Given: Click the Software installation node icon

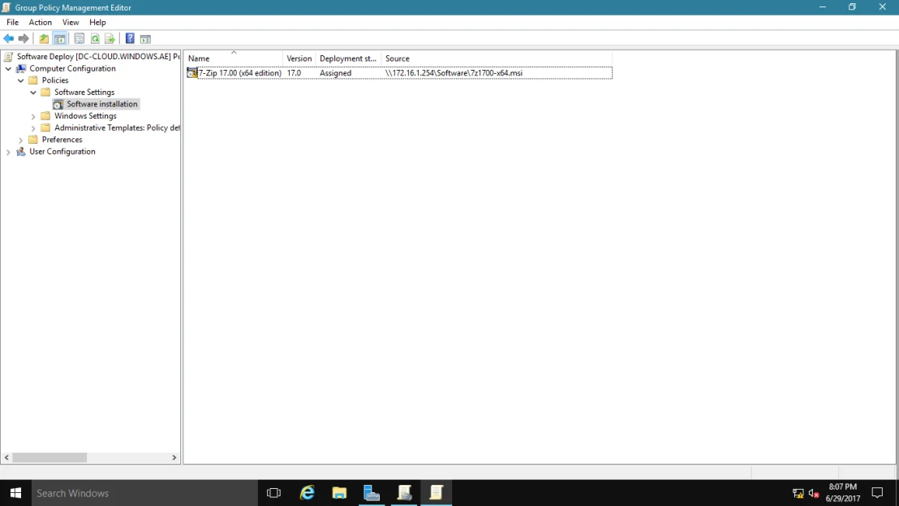Looking at the screenshot, I should click(58, 104).
